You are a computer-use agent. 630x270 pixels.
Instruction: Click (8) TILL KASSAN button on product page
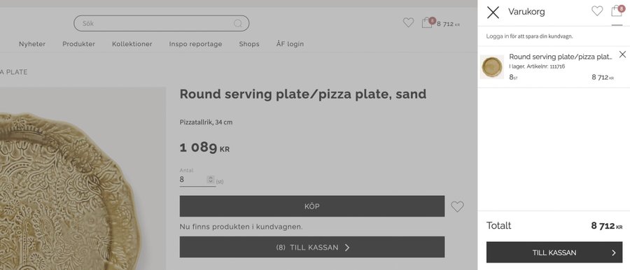[312, 247]
